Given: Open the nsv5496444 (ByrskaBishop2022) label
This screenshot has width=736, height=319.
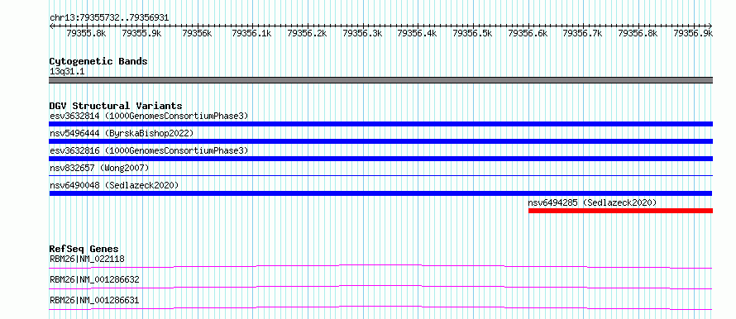Looking at the screenshot, I should pos(122,133).
